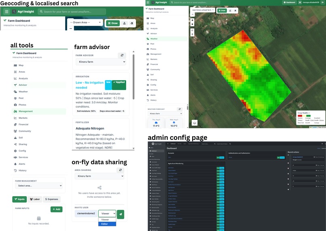Image resolution: width=326 pixels, height=231 pixels.
Task: Click red Severe Stress legend swatch
Action: tap(300, 116)
